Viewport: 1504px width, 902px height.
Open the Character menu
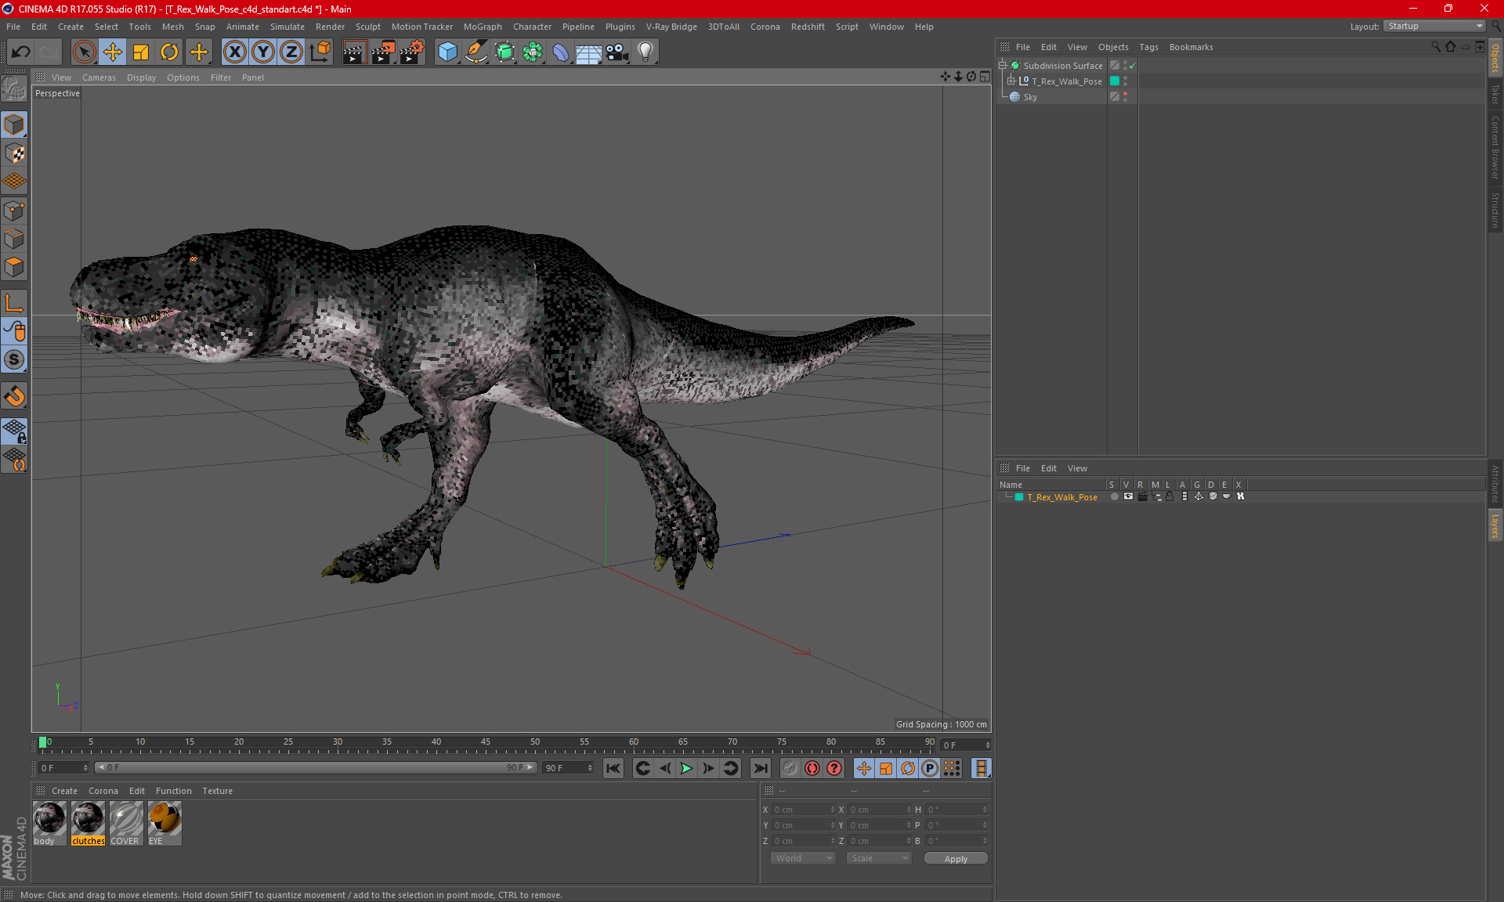(532, 27)
